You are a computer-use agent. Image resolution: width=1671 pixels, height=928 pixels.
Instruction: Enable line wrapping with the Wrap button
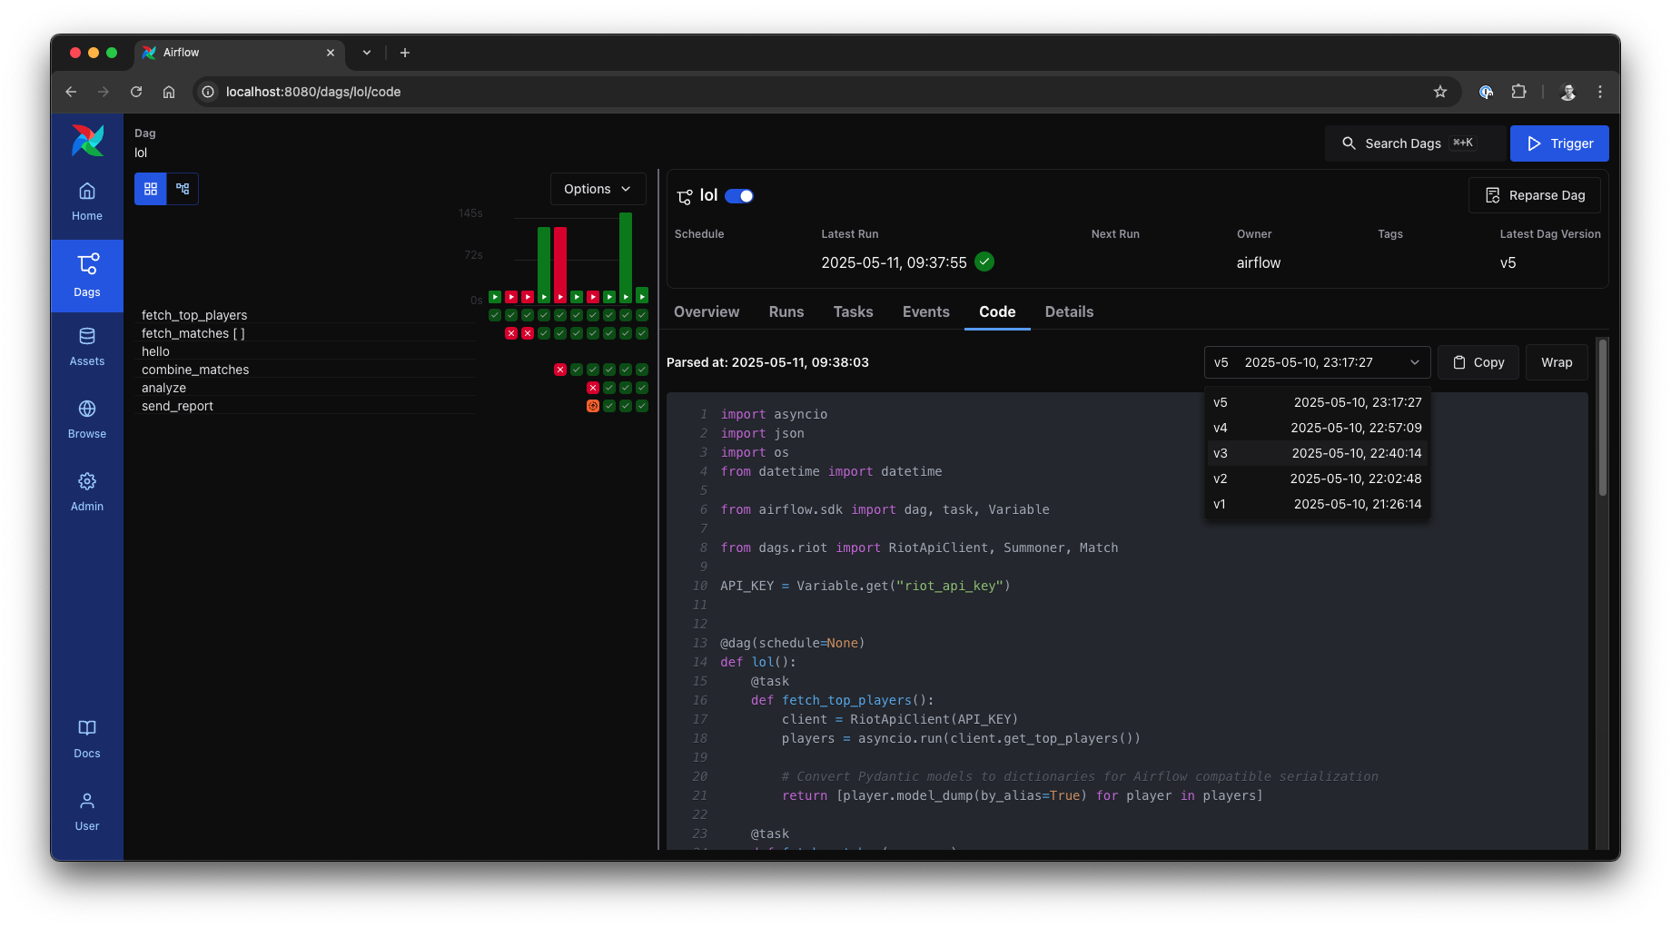tap(1556, 361)
